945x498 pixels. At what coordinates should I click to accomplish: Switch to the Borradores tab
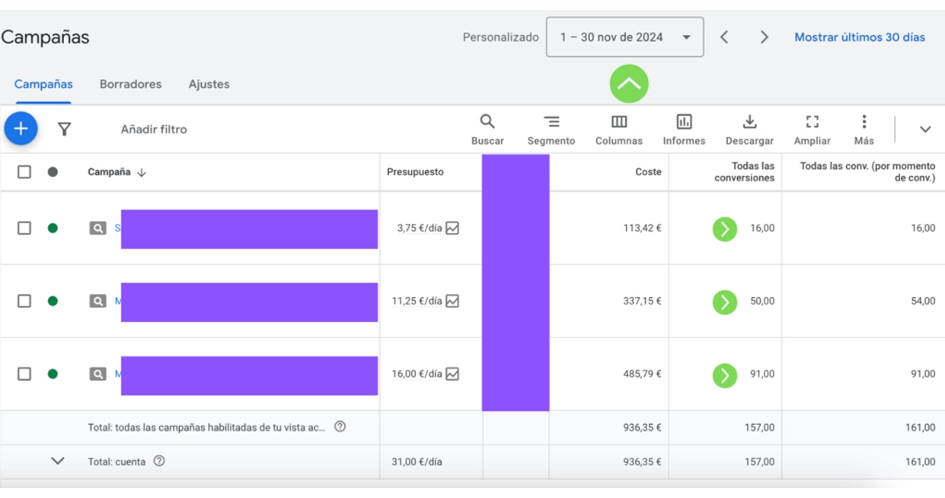(130, 85)
